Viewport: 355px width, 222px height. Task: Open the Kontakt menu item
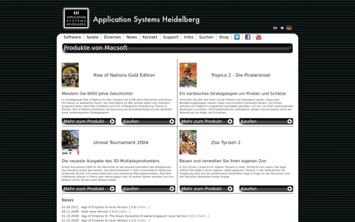[150, 37]
